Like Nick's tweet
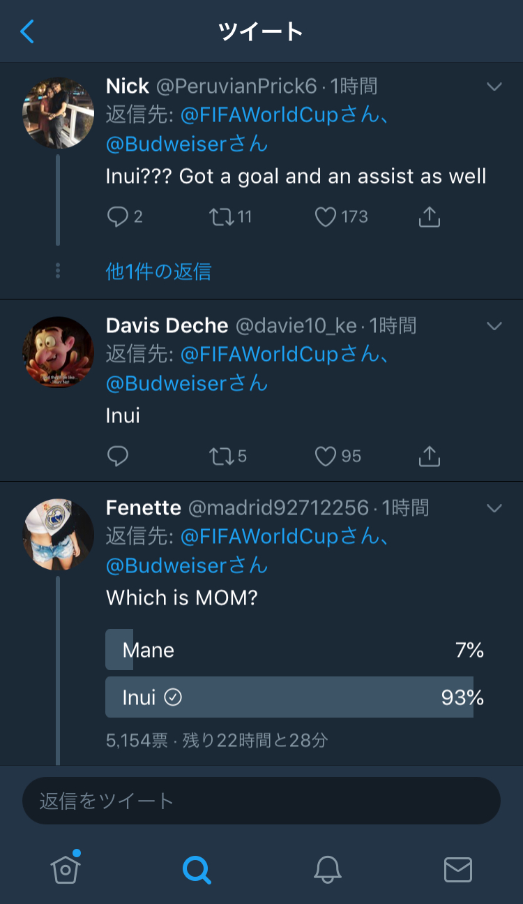Screen dimensions: 523x904 [x=326, y=217]
